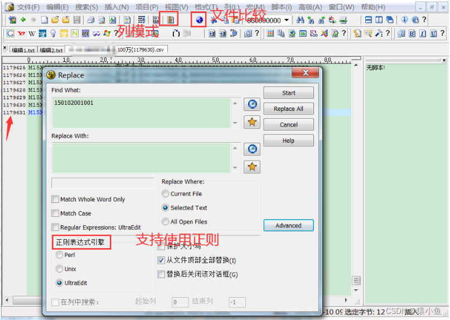
Task: Open the 文件(F) menu
Action: tap(28, 7)
